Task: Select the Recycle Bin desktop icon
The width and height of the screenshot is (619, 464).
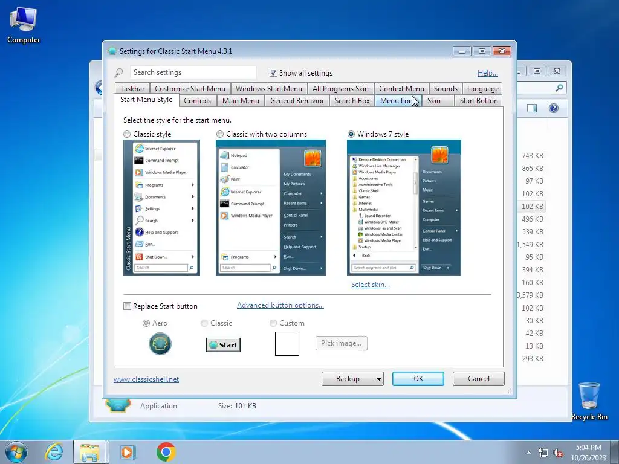Action: click(589, 401)
